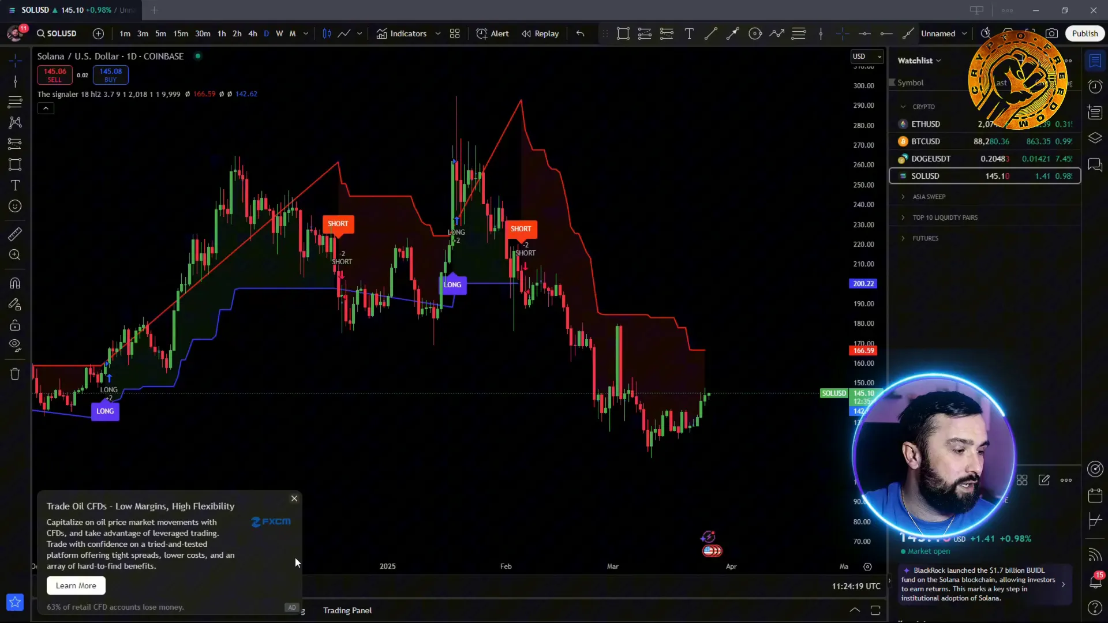Open the timeframe dropdown arrow

tap(306, 33)
